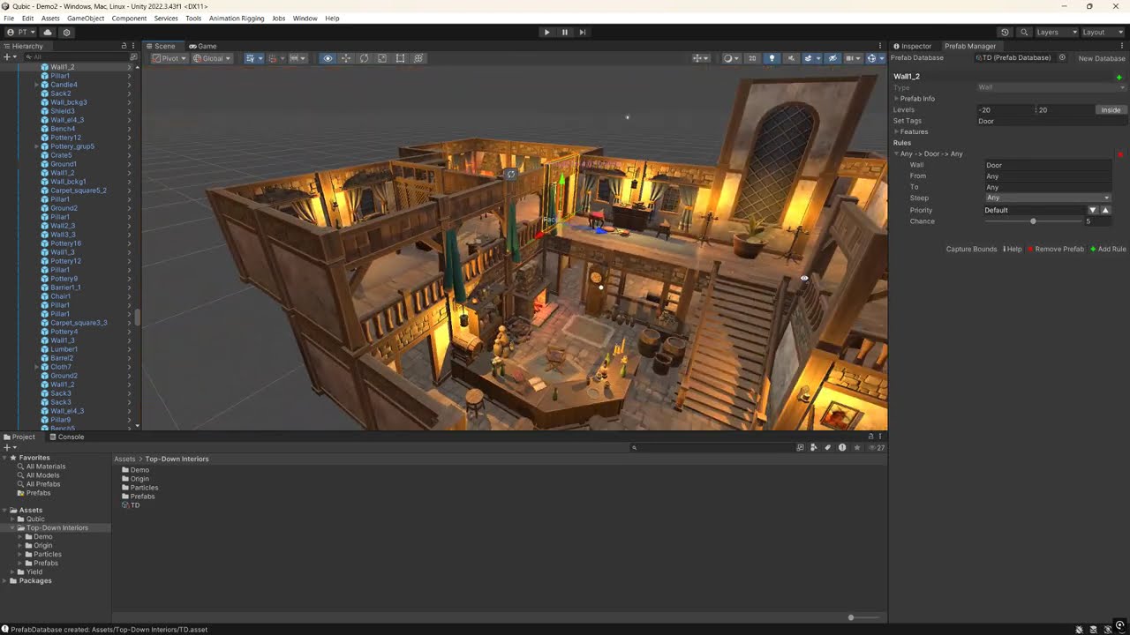
Task: Switch to the Game tab
Action: coord(202,46)
